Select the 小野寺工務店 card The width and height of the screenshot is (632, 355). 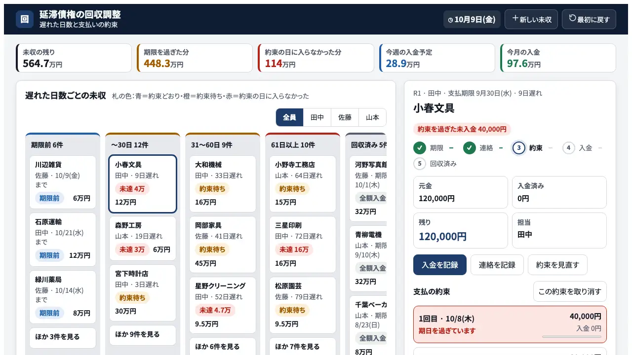pos(303,184)
